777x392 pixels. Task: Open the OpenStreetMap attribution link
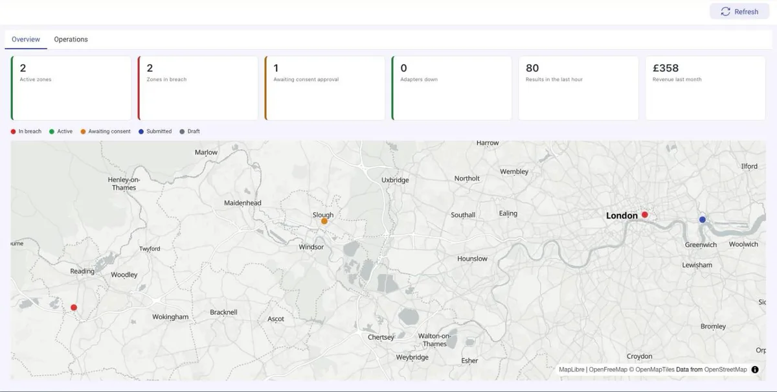726,370
